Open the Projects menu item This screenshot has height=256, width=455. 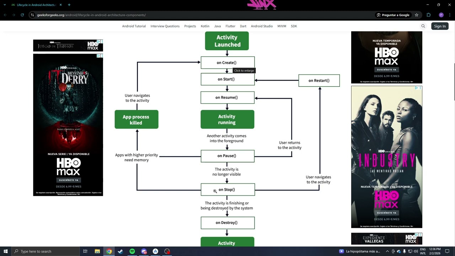(190, 26)
